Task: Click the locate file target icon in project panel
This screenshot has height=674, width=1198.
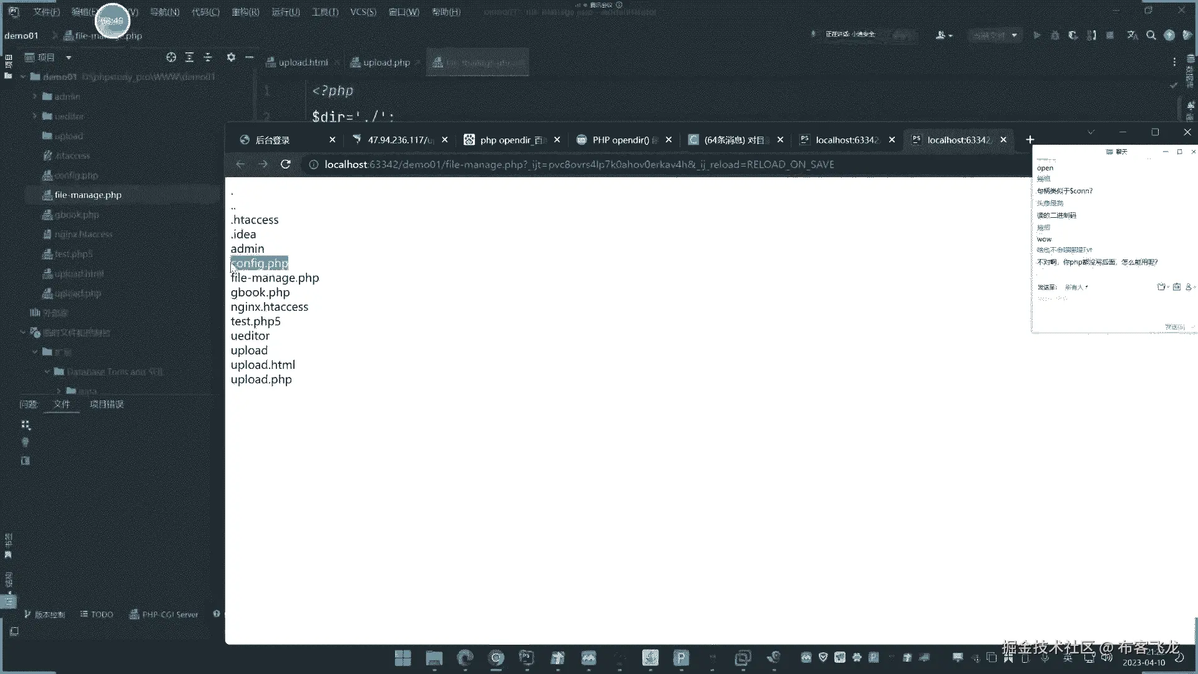Action: pos(171,57)
